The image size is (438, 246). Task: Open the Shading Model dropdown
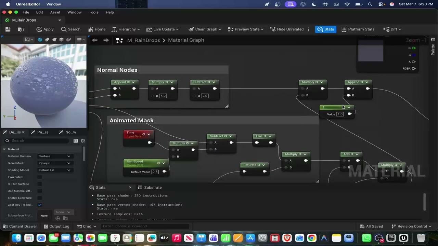point(55,170)
